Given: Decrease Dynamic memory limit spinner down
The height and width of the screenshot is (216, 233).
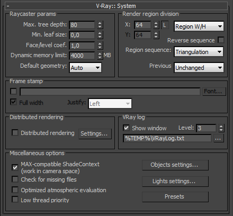Looking at the screenshot, I should pyautogui.click(x=100, y=57).
